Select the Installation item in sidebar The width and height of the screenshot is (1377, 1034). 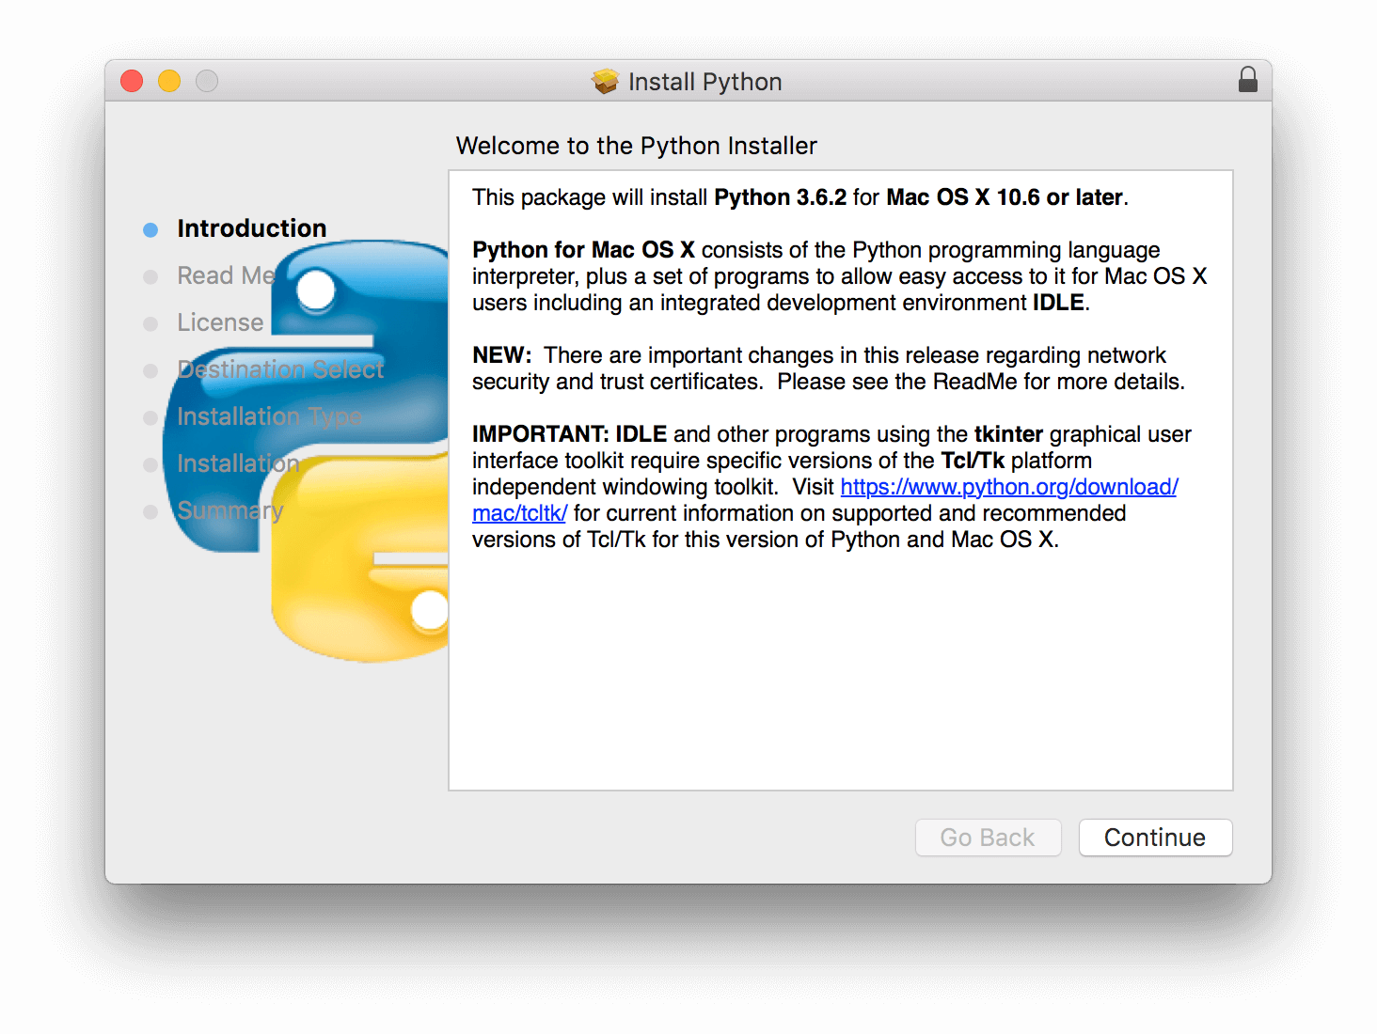click(x=237, y=463)
